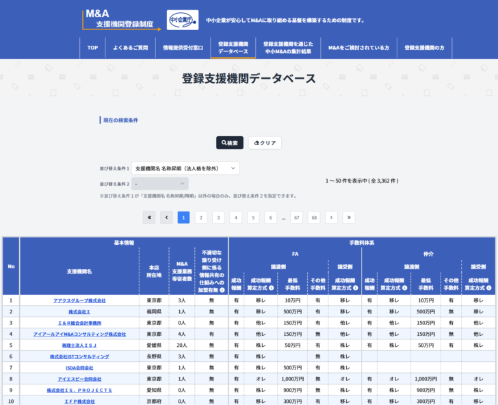Viewport: 498px width, 405px height.
Task: Open 税理士法人ISJ link
Action: [79, 345]
